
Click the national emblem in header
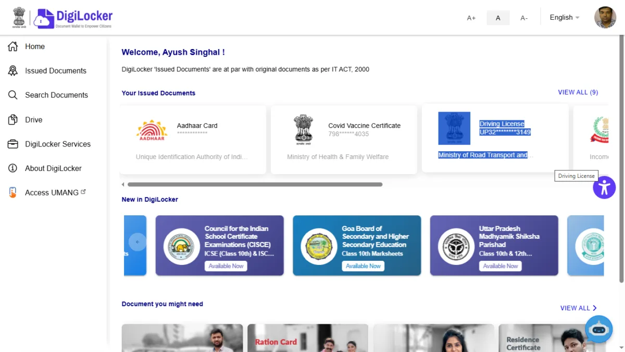[x=19, y=18]
